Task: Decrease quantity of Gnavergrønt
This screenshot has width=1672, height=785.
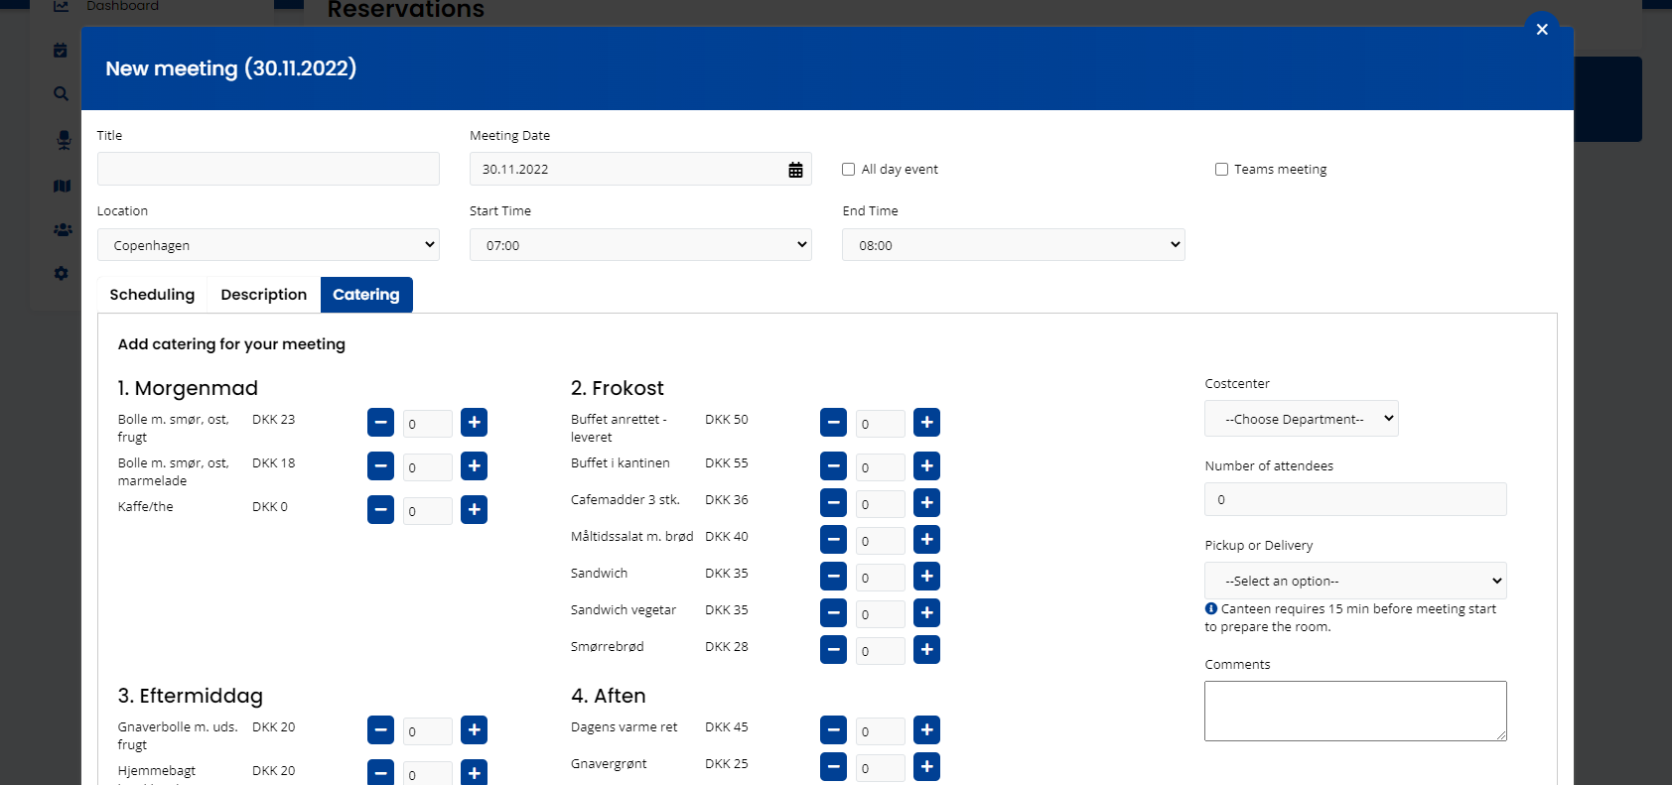Action: pos(833,767)
